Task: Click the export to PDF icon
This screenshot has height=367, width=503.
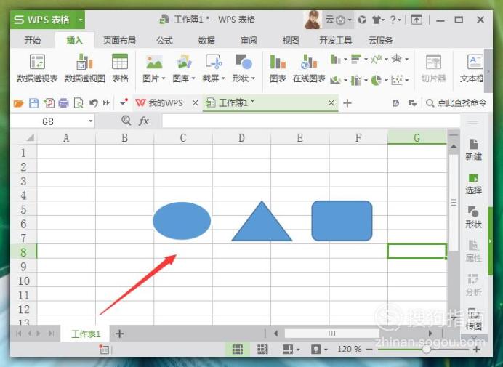Action: tap(49, 103)
